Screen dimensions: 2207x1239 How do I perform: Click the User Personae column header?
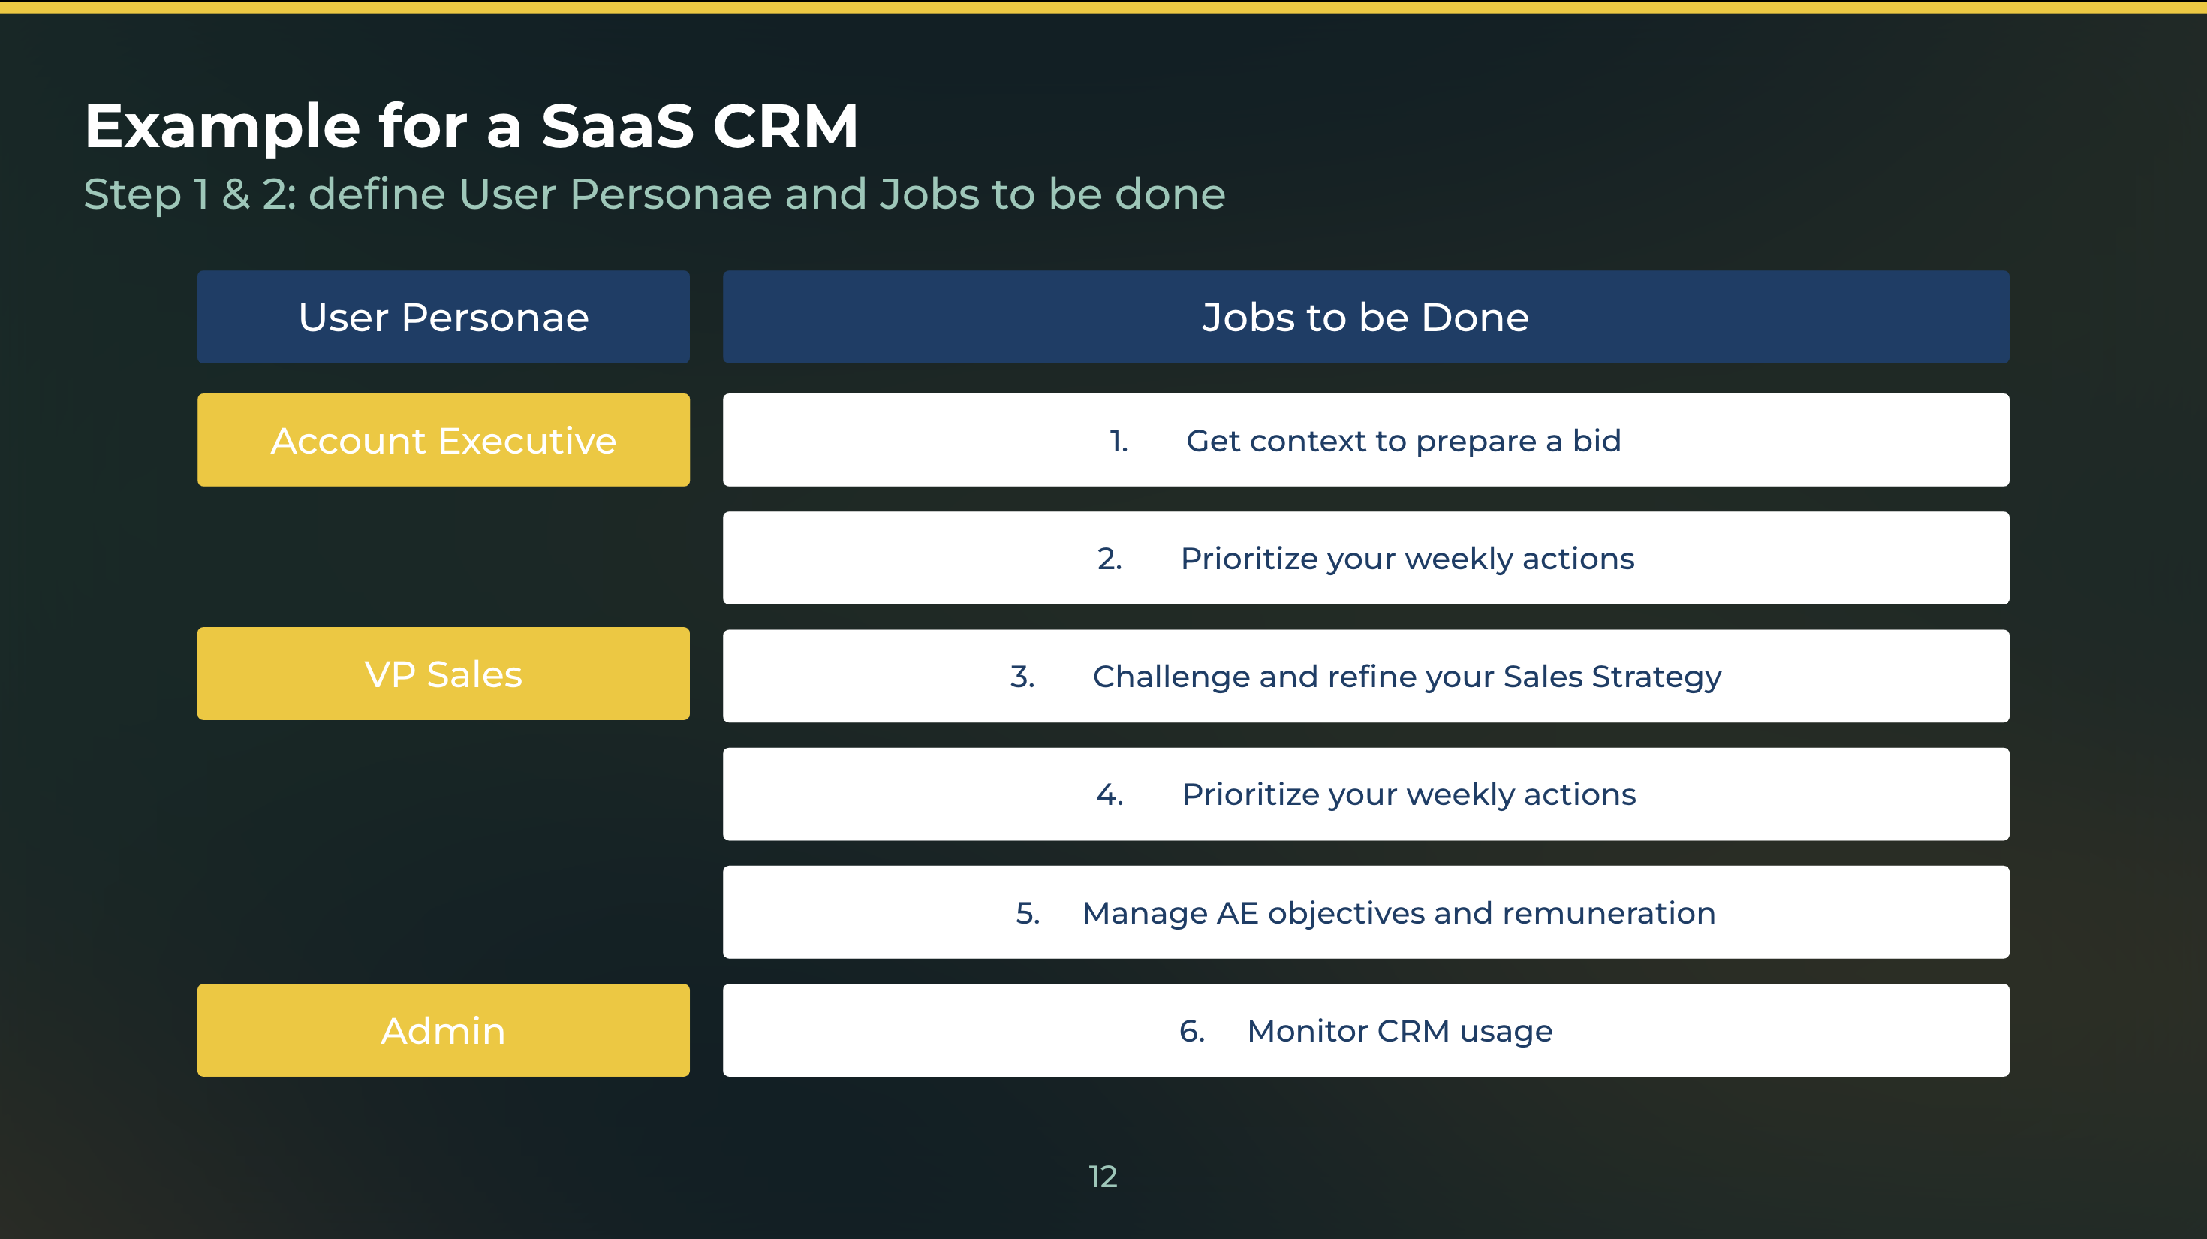443,316
